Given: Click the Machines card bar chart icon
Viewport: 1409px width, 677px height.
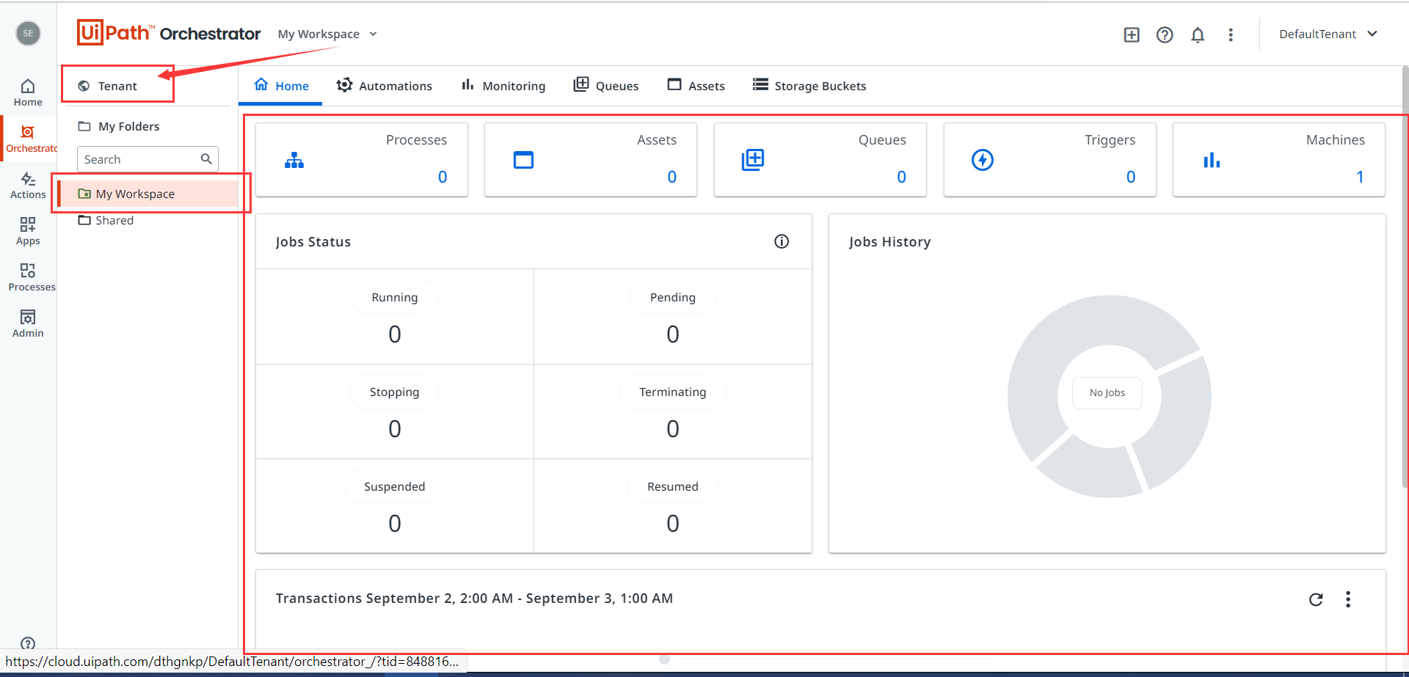Looking at the screenshot, I should pos(1212,160).
